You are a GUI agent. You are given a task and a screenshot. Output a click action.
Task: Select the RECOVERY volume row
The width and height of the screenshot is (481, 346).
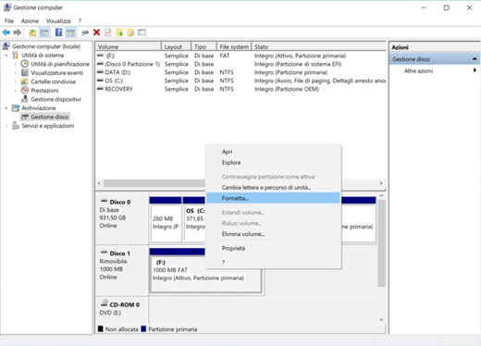point(240,89)
